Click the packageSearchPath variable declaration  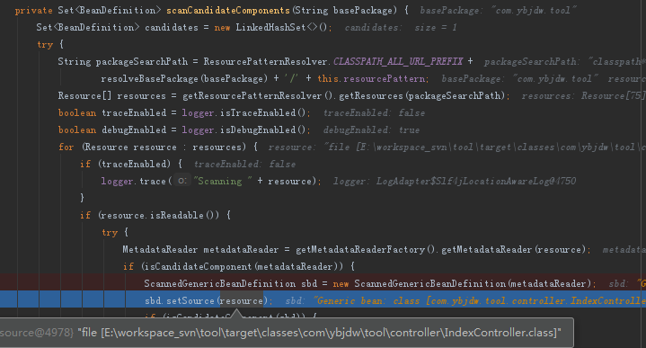pos(141,62)
